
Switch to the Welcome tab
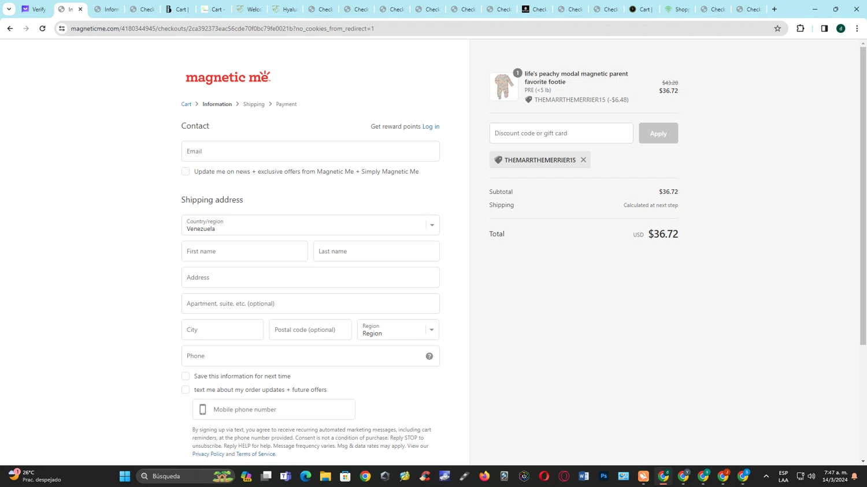249,9
